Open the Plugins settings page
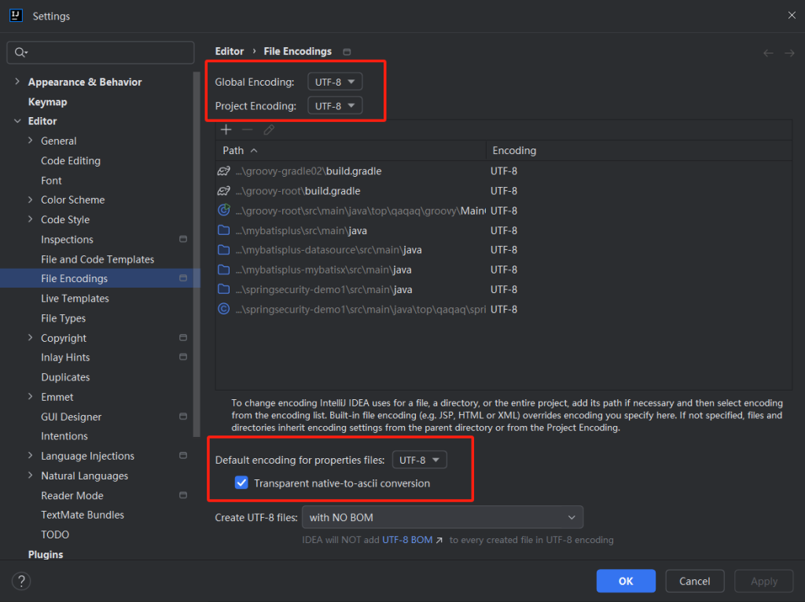This screenshot has width=805, height=602. pos(46,554)
